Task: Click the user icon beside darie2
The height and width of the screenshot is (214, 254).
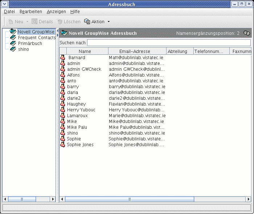Action: coord(63,98)
